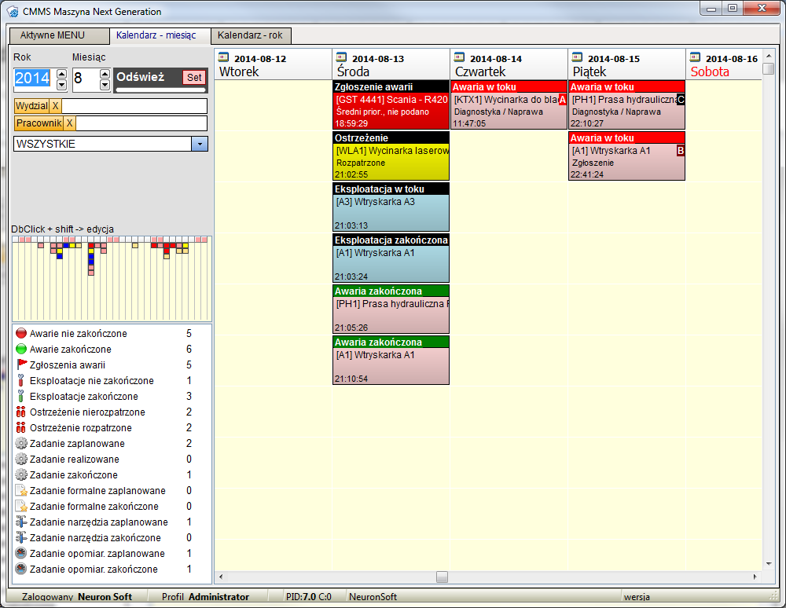Decrease the year with Rok down arrow

coord(61,85)
